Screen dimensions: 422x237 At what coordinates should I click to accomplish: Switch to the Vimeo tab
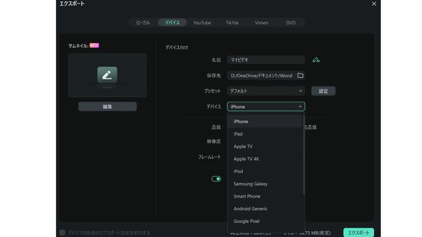point(261,23)
